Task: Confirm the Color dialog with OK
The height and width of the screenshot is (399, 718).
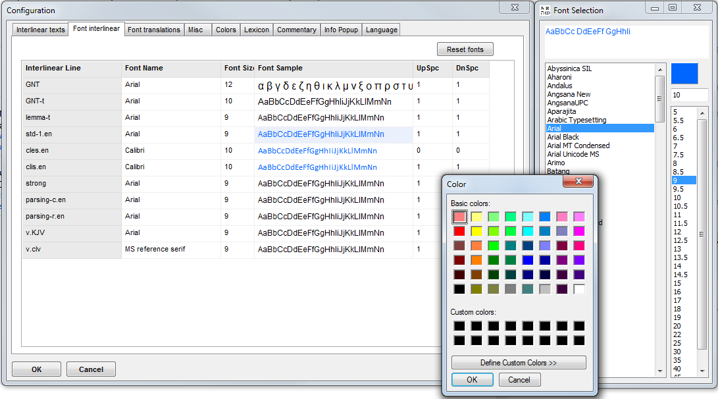Action: [472, 380]
